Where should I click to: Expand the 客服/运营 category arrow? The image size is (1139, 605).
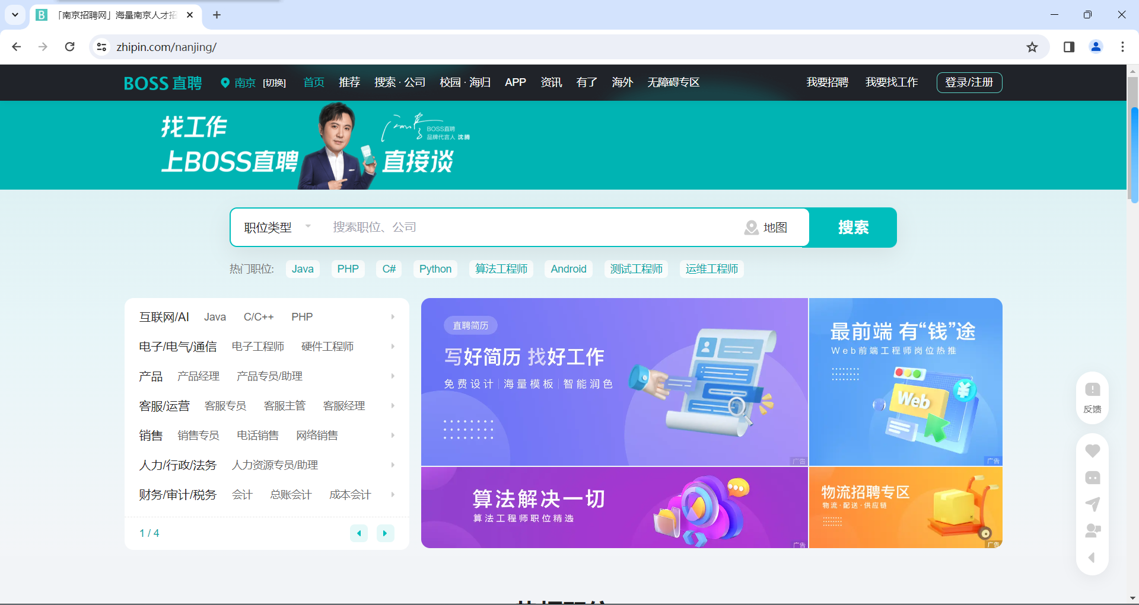393,406
